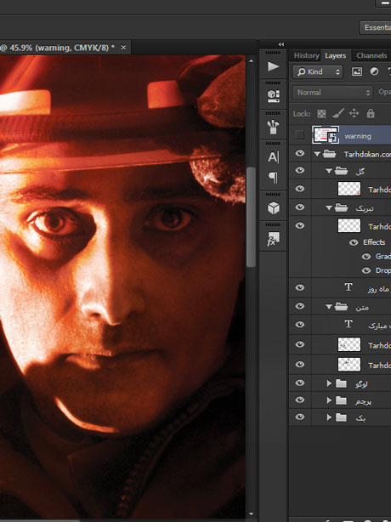391x522 pixels.
Task: Hide the لوگو group layer
Action: (x=300, y=383)
